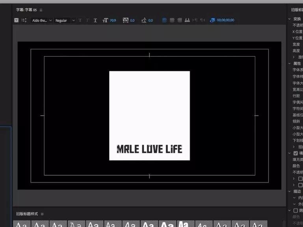Click the leading adjustment icon
Viewport: 303px width, 227px height.
click(x=144, y=20)
